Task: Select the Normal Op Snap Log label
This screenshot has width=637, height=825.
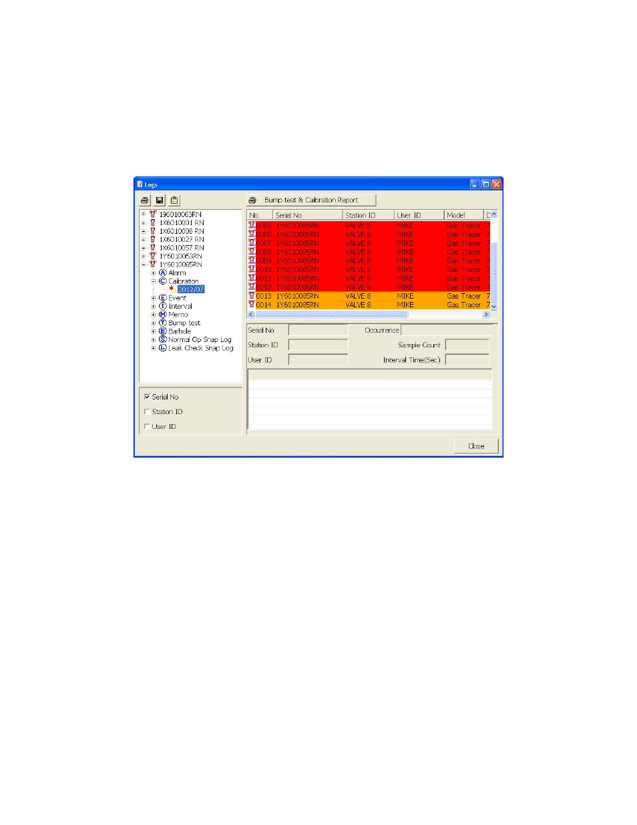Action: (x=200, y=339)
